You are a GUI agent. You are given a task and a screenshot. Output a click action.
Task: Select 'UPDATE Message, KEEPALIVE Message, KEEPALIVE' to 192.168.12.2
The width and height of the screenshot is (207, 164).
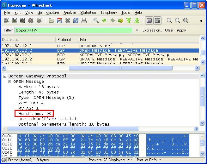pos(100,59)
